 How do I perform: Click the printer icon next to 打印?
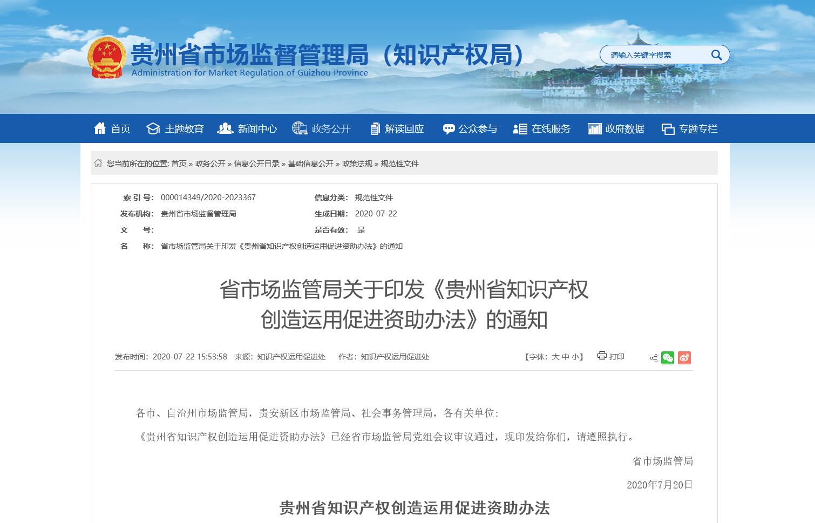[x=601, y=356]
